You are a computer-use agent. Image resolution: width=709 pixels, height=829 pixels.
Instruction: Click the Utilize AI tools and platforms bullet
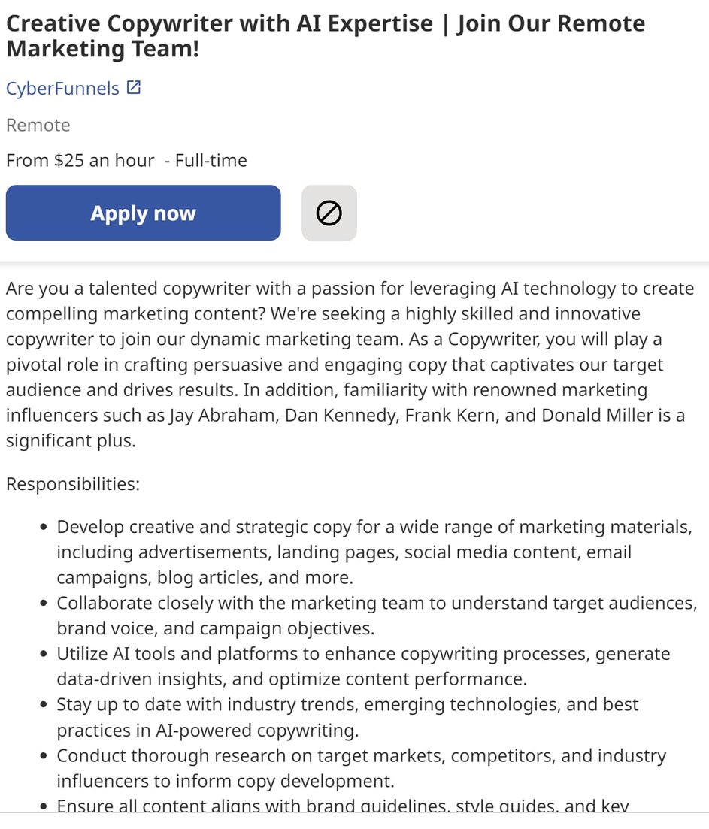[363, 667]
